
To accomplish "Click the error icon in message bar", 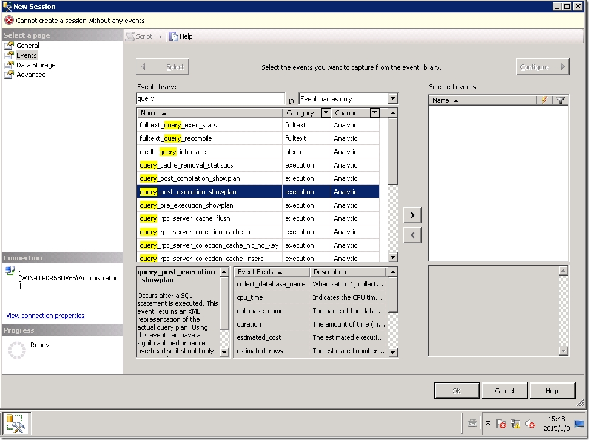I will pos(9,20).
